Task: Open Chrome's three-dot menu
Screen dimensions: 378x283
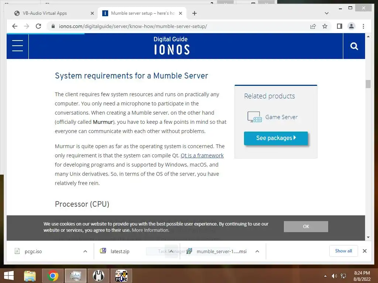Action: [363, 26]
